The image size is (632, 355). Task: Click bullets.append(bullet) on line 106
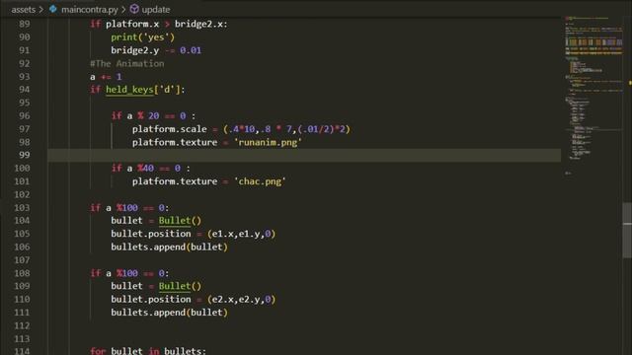(x=169, y=248)
